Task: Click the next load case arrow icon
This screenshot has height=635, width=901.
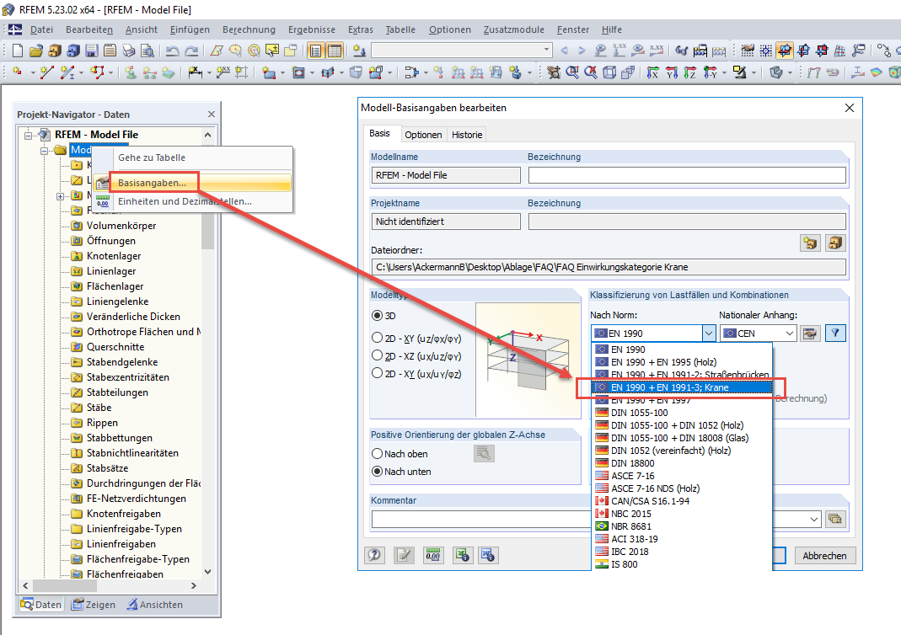Action: click(x=582, y=51)
